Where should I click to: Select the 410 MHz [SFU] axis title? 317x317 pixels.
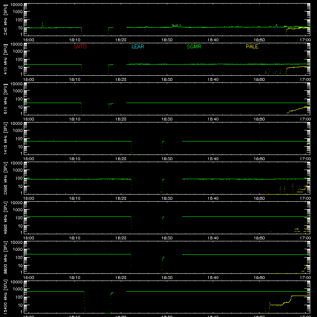click(6, 59)
